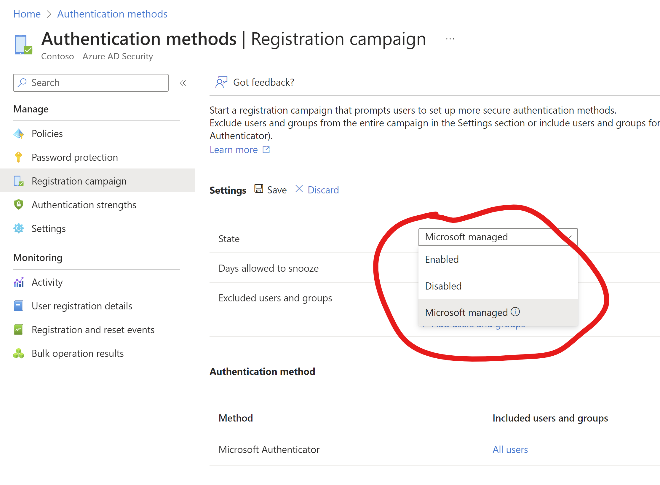The width and height of the screenshot is (660, 485).
Task: Click the Learn more link
Action: [234, 150]
